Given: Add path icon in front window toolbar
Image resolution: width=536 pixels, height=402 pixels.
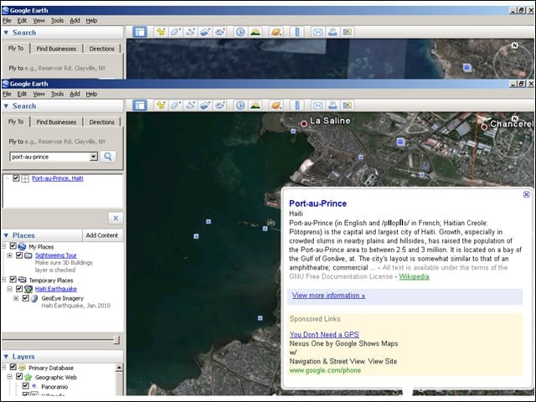Looking at the screenshot, I should 190,106.
